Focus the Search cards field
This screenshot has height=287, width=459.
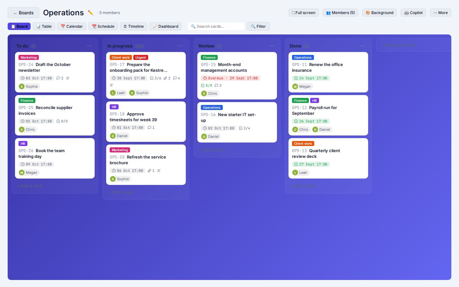[x=216, y=26]
